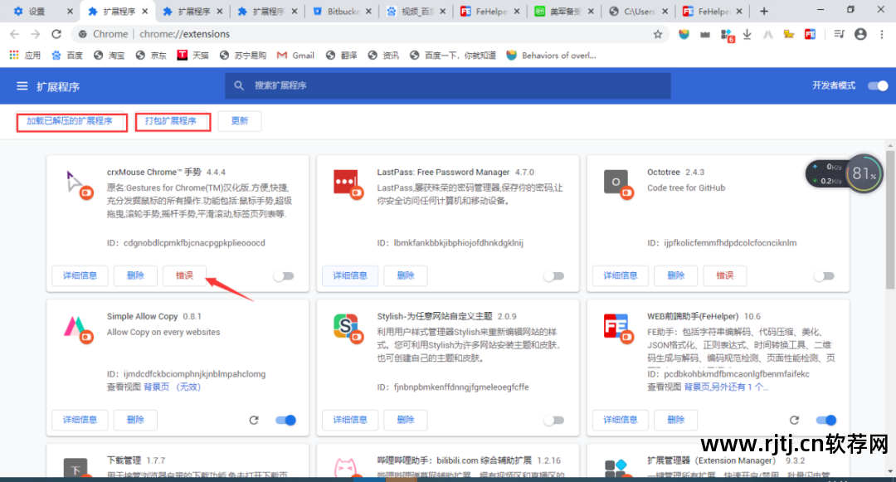
Task: Open the 天猫 bookmark
Action: click(192, 56)
